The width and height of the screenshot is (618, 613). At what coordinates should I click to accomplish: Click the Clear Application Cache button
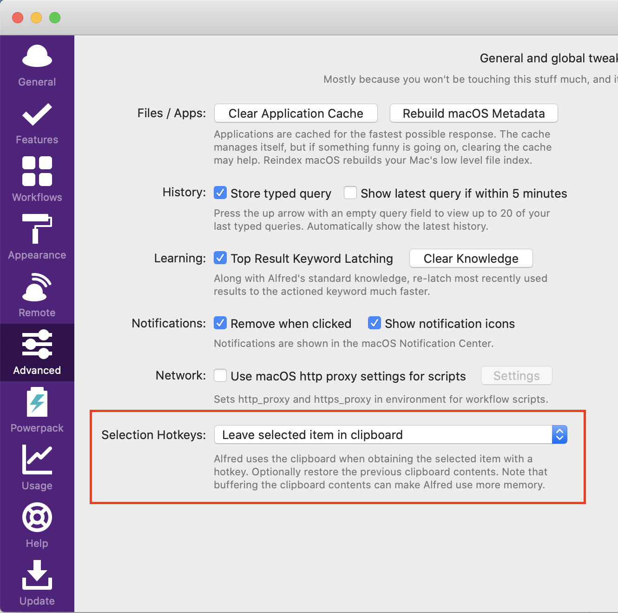(x=296, y=113)
